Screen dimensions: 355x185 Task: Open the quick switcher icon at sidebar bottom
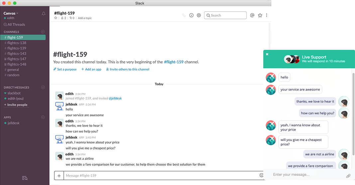(25, 178)
